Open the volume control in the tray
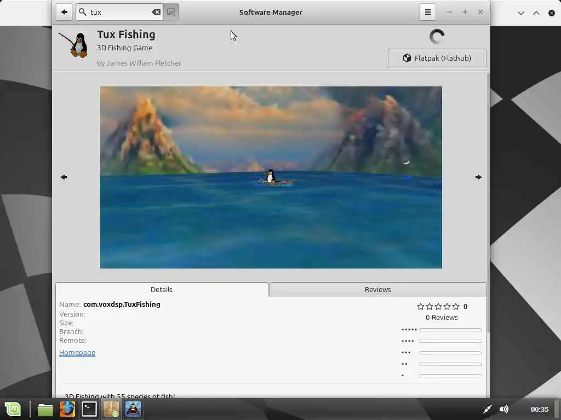The width and height of the screenshot is (561, 420). click(504, 409)
